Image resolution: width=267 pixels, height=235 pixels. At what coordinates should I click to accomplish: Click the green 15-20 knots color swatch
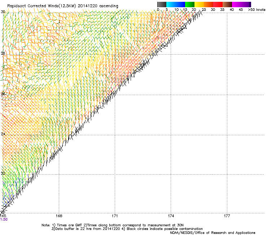pos(190,4)
